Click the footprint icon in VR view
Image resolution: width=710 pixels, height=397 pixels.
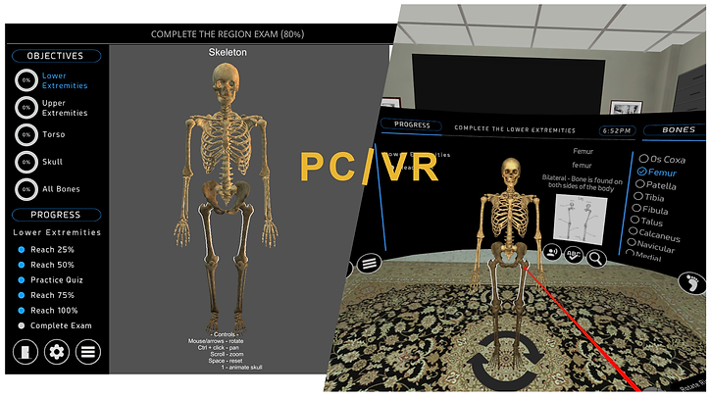[x=691, y=283]
